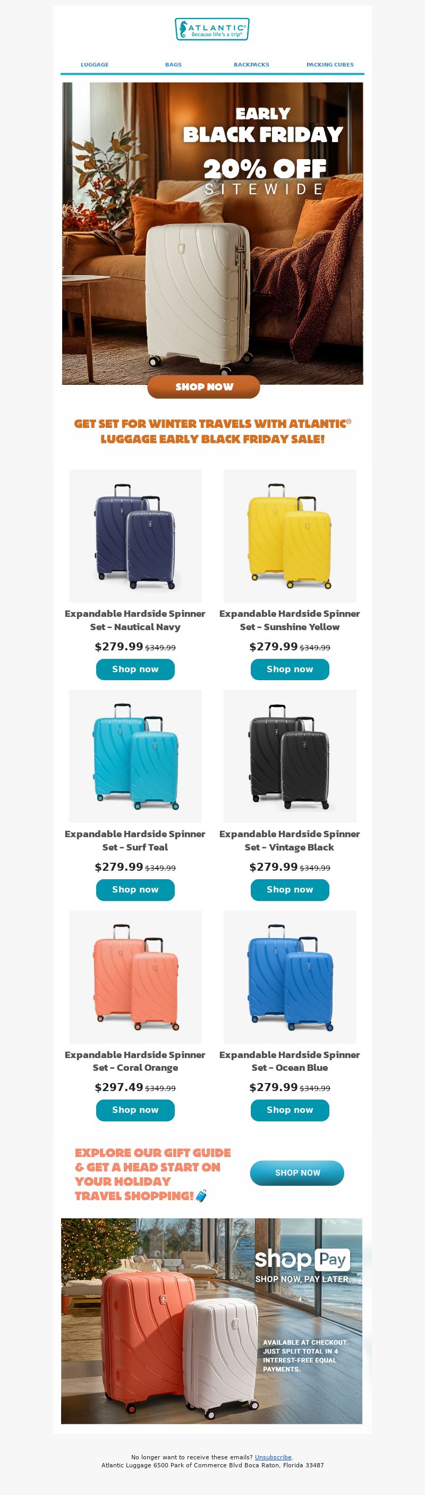This screenshot has height=1495, width=425.
Task: Open Packing Cubes category
Action: coord(330,64)
